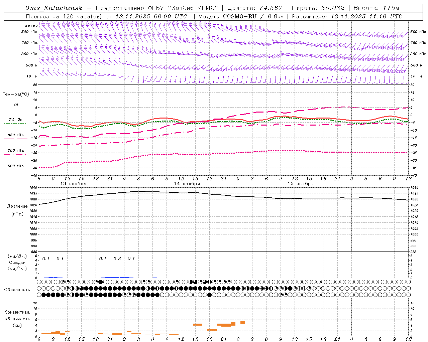
Task: Click the (гПа) unit under Давление
Action: pos(17,214)
